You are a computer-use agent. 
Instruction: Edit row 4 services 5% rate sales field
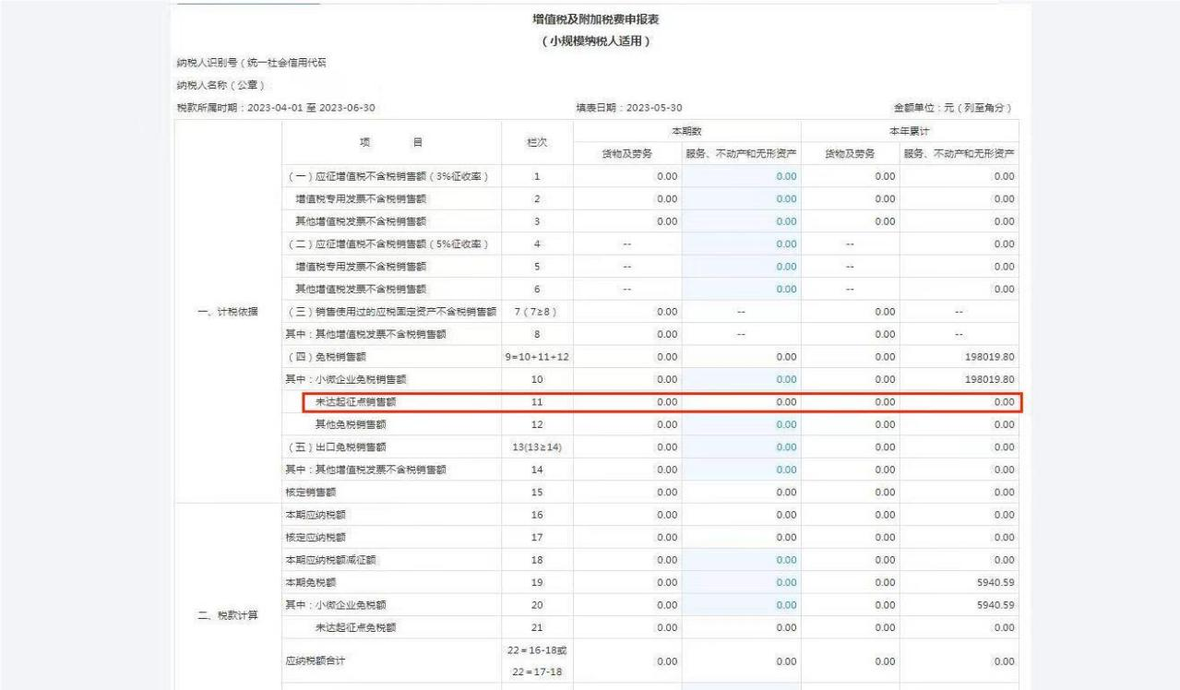[x=741, y=244]
